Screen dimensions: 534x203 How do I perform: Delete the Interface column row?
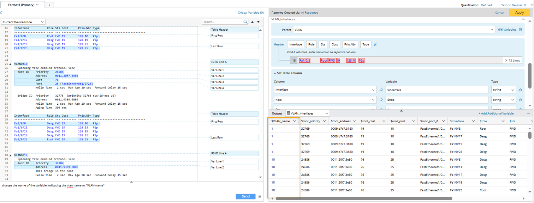tap(520, 90)
